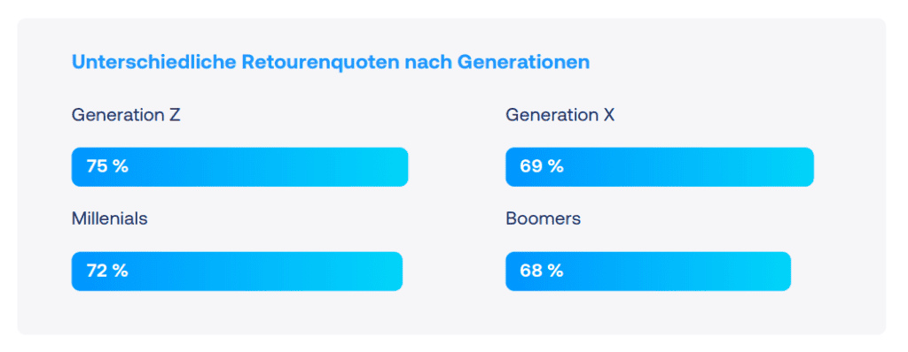Image resolution: width=908 pixels, height=352 pixels.
Task: Click the 72 % value label
Action: (x=107, y=272)
